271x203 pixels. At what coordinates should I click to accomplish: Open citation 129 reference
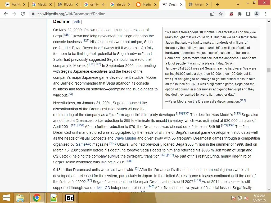tap(179, 114)
